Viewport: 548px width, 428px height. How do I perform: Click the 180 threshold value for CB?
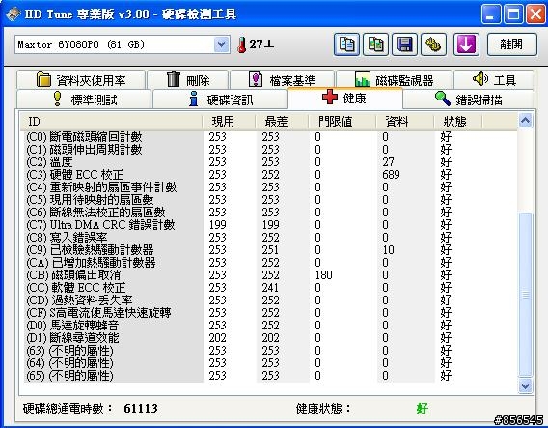point(323,275)
